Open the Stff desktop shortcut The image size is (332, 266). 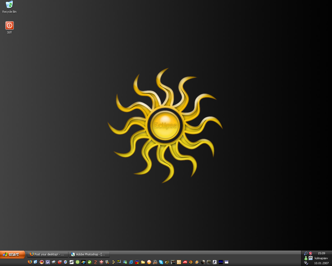(x=9, y=28)
